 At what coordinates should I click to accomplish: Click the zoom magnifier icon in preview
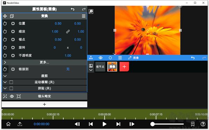click(91, 12)
